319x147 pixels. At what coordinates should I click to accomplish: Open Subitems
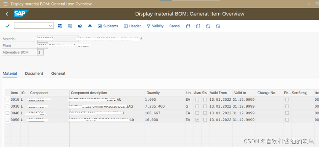point(108,26)
